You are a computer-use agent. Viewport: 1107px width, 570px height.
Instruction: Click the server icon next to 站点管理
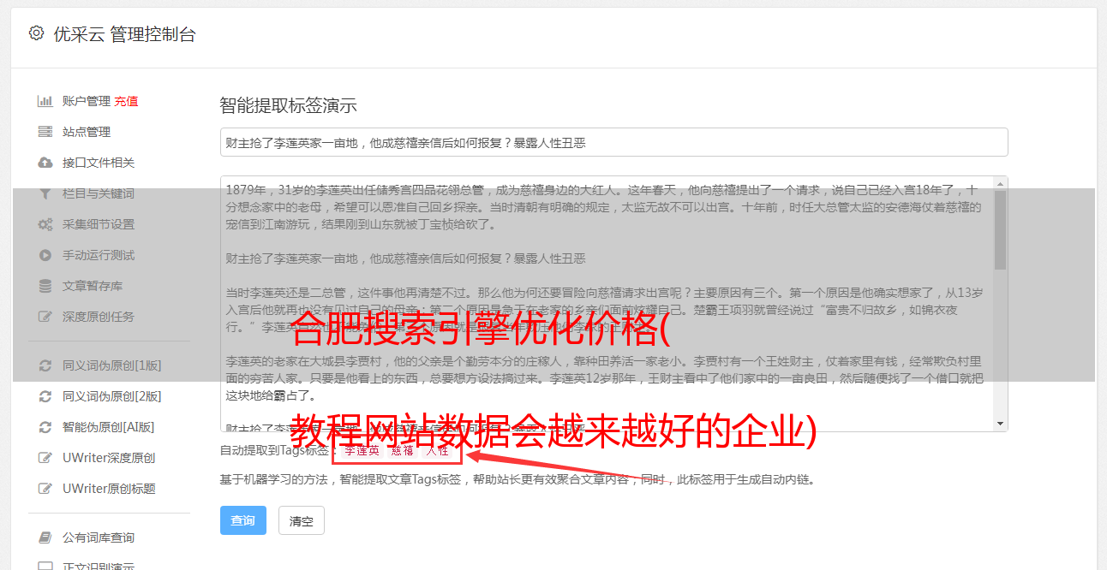click(45, 132)
